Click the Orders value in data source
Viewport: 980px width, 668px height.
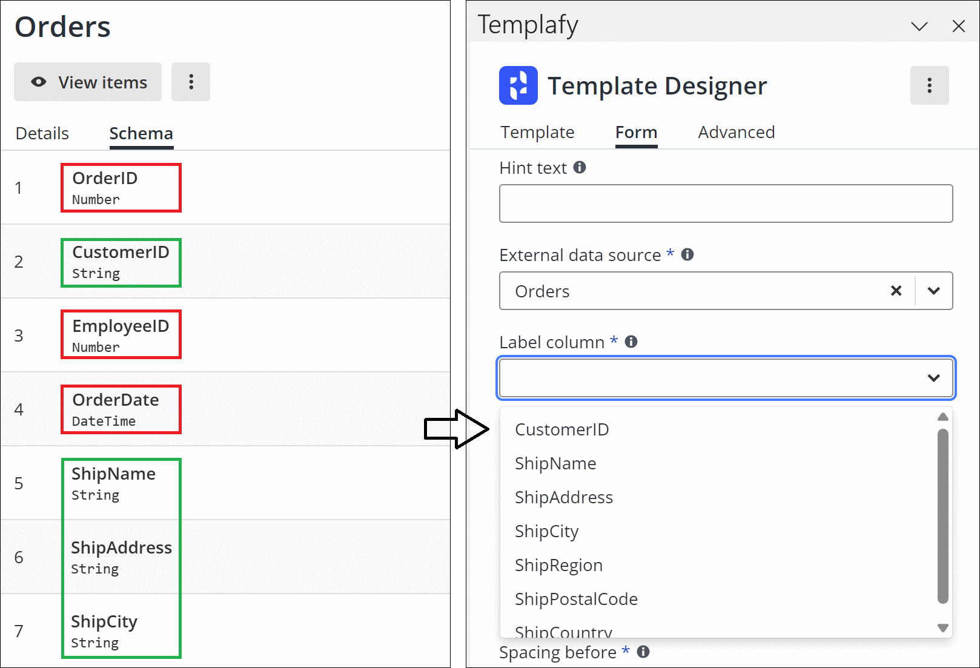[542, 291]
